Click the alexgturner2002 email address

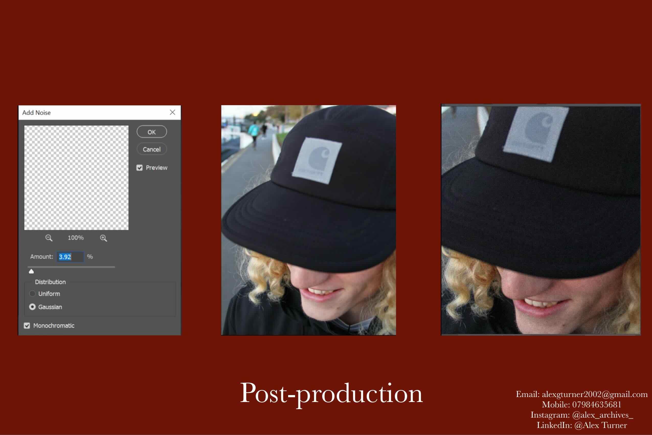(594, 394)
